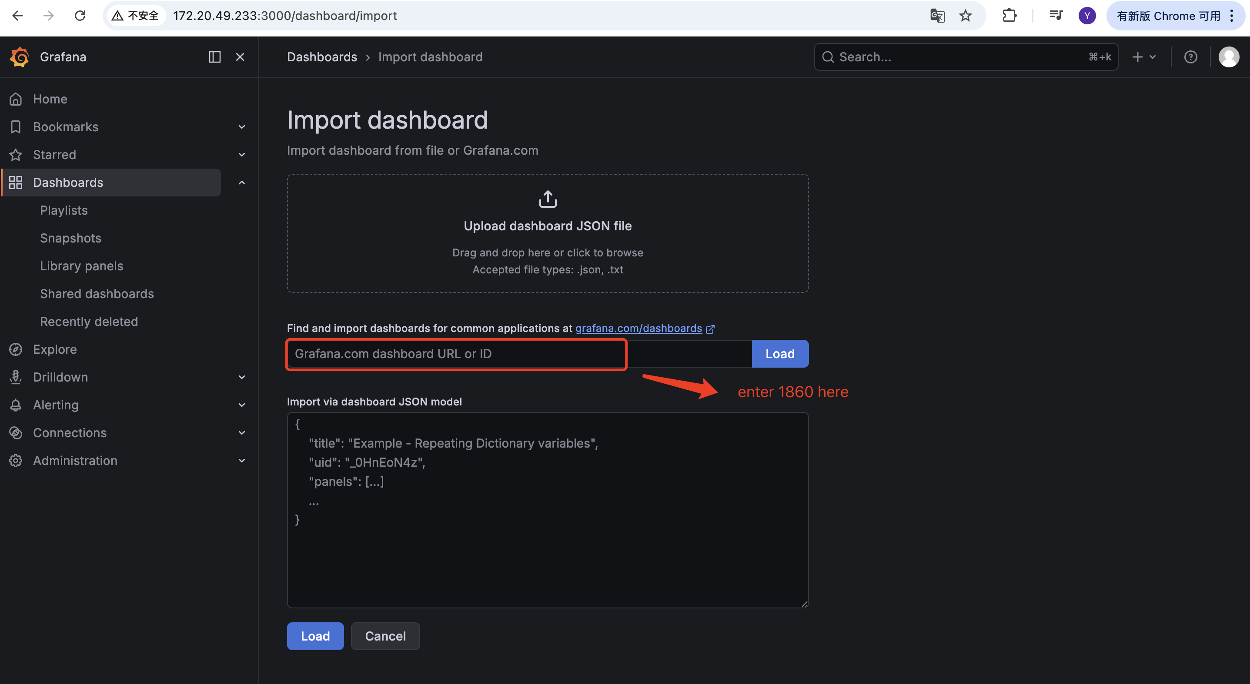Open the media control icon
The image size is (1250, 684).
tap(1056, 16)
